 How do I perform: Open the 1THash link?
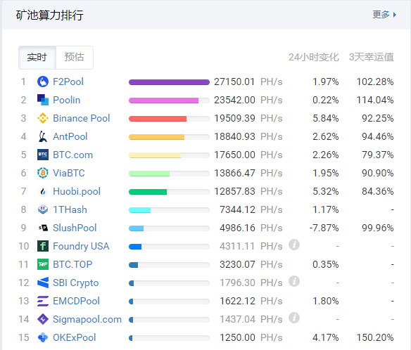[x=70, y=209]
